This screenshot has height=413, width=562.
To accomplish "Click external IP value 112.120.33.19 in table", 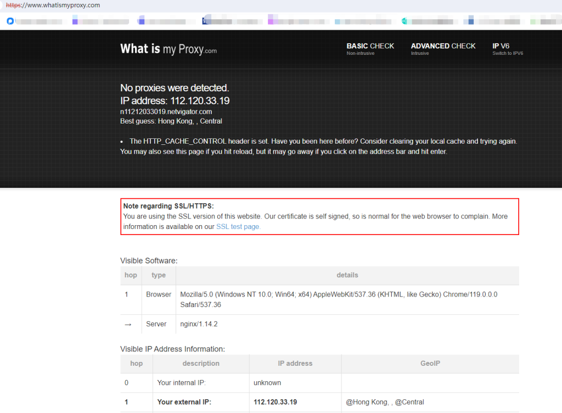I will (x=275, y=402).
